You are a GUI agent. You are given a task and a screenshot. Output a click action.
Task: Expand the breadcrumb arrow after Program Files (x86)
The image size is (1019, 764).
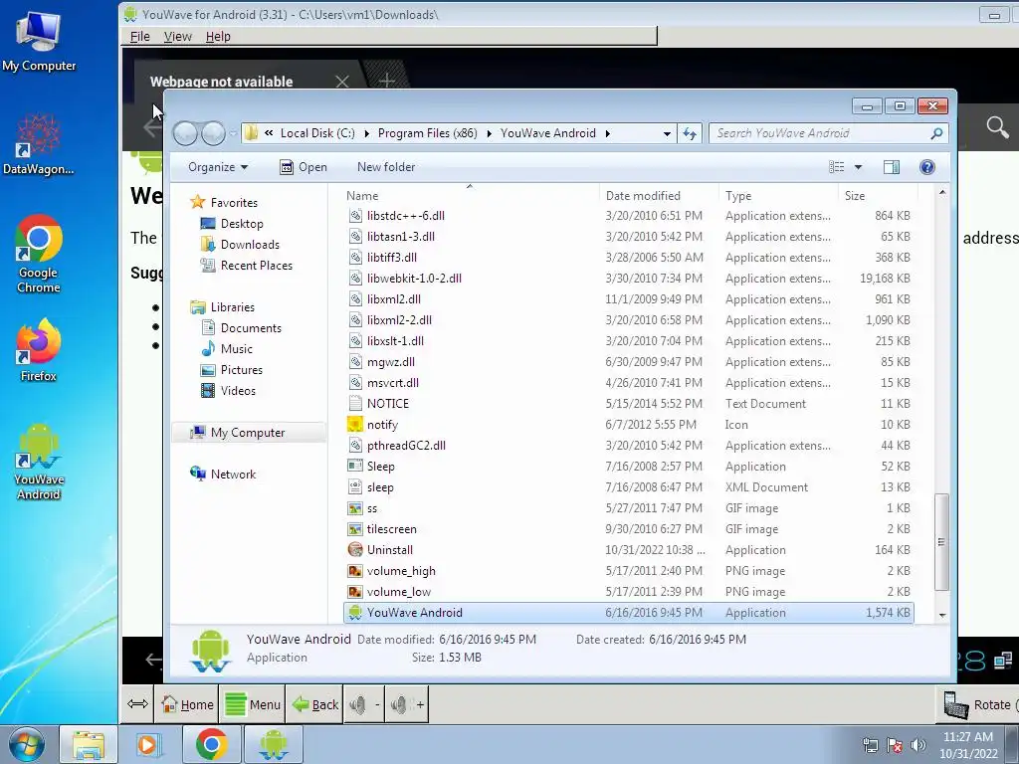tap(489, 134)
